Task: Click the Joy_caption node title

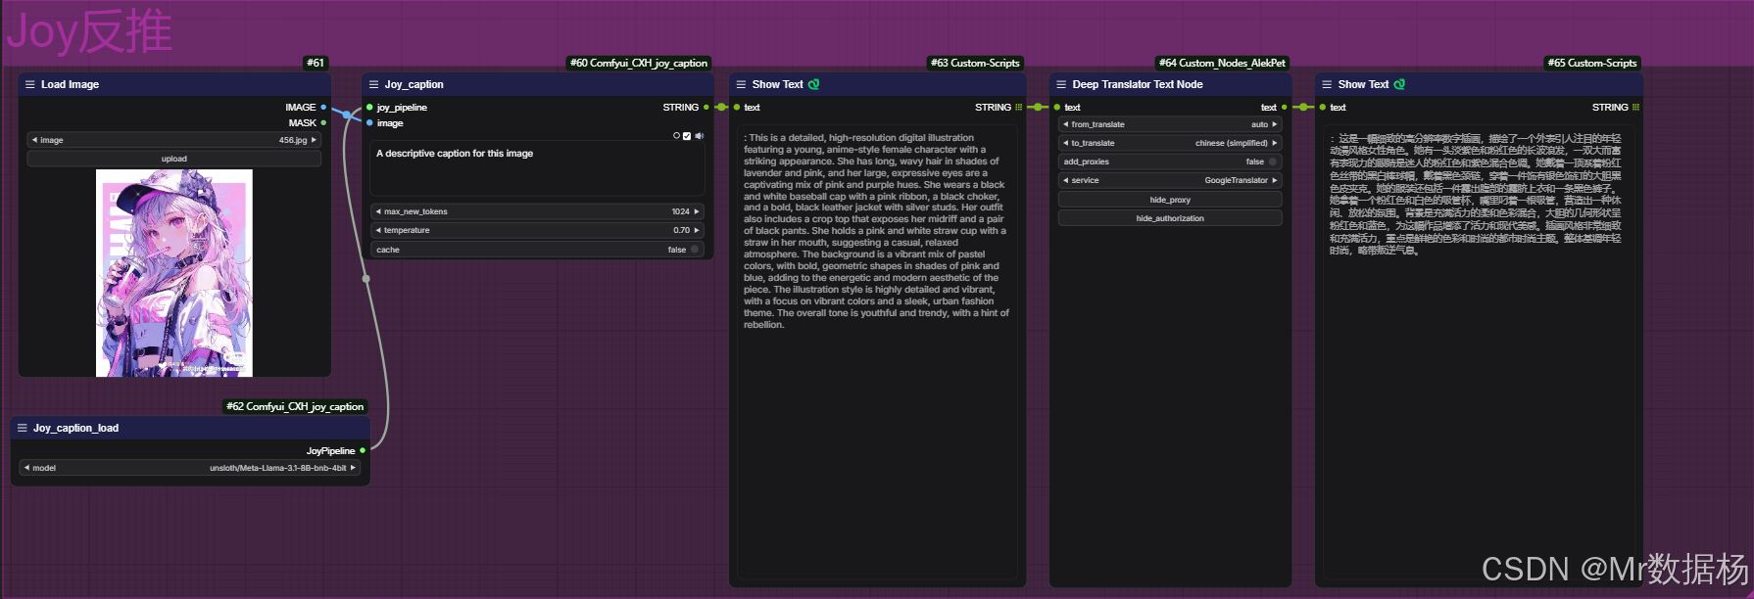Action: (414, 84)
